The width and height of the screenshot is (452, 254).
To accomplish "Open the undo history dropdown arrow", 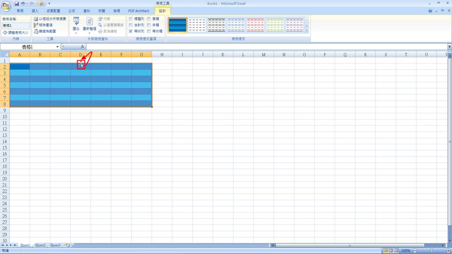I will coord(27,4).
